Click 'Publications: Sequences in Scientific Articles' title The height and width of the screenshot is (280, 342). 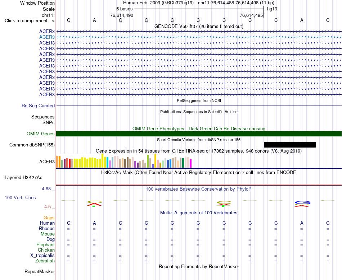(x=199, y=112)
